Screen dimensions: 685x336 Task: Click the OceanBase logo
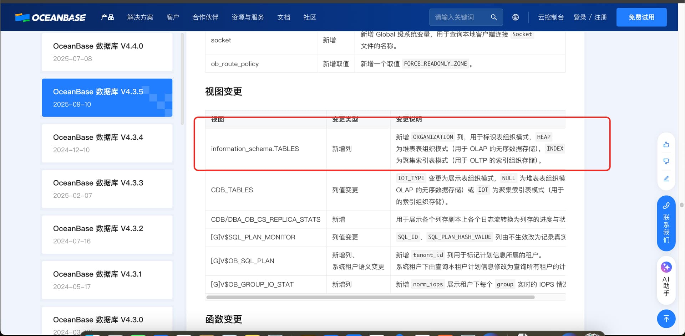[50, 17]
